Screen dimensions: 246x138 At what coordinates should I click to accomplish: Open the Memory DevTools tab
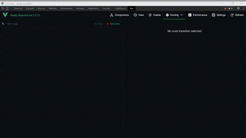tap(80, 8)
